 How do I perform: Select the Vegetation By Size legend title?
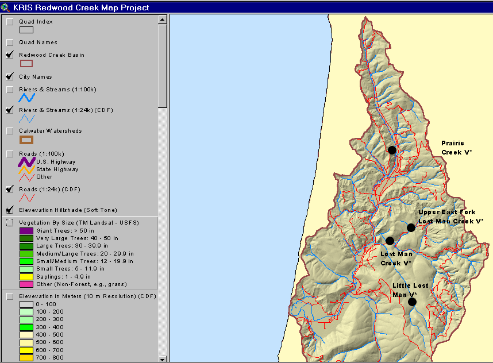click(x=79, y=223)
